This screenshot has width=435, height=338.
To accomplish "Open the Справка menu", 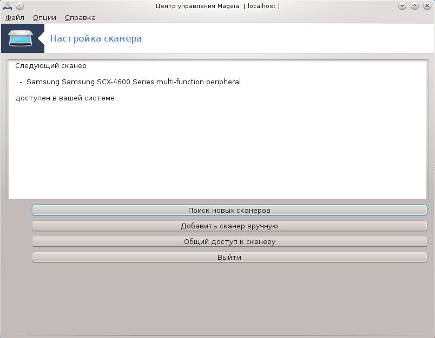I will pos(80,18).
